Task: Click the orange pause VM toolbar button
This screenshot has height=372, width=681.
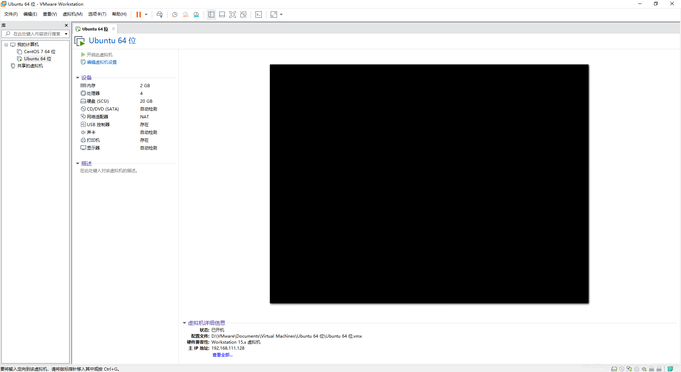Action: coord(139,15)
